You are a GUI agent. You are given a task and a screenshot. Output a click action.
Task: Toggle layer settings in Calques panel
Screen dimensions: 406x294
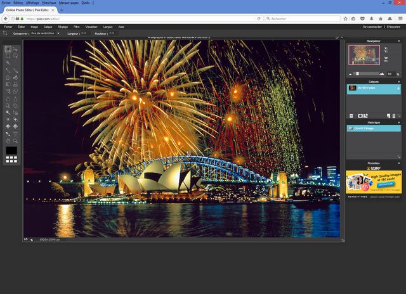[351, 116]
